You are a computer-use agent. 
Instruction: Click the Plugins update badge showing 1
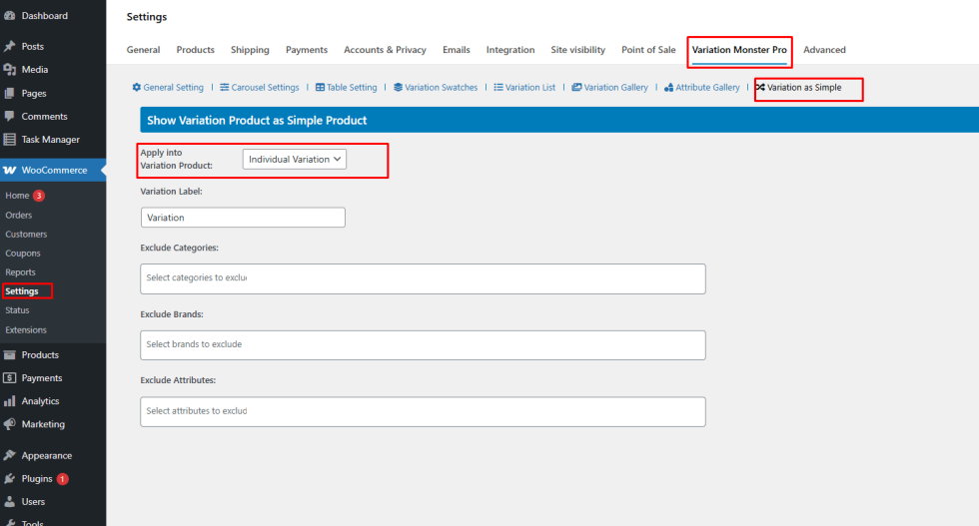click(x=62, y=478)
